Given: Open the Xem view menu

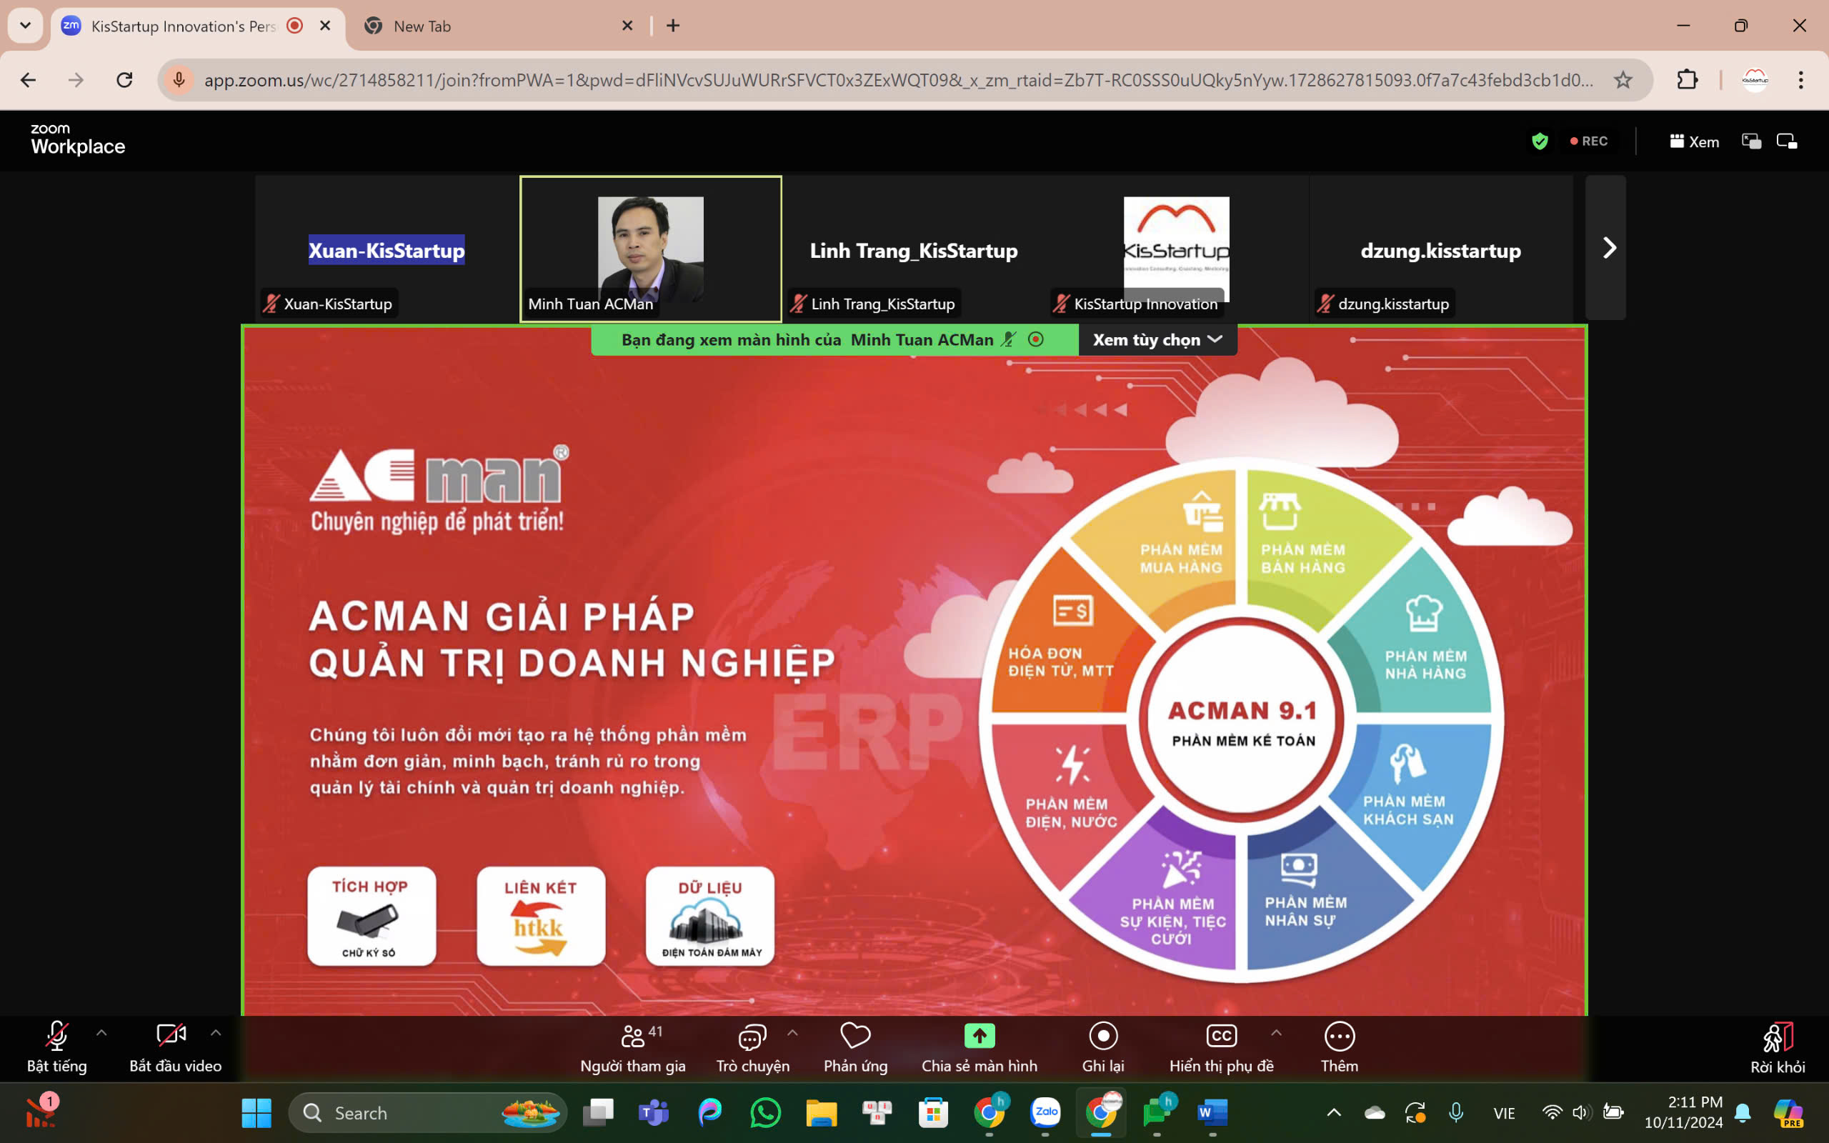Looking at the screenshot, I should pyautogui.click(x=1694, y=141).
